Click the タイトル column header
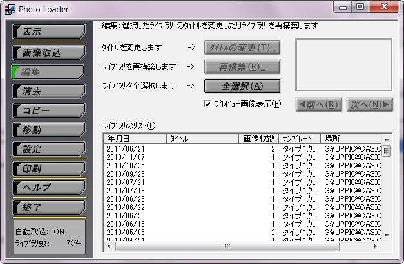The width and height of the screenshot is (404, 264). pos(202,138)
